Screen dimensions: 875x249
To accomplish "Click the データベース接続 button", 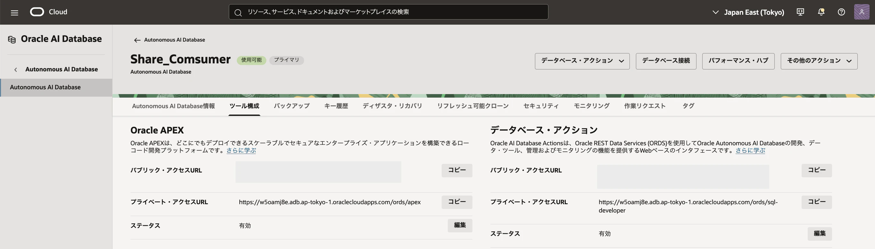I will tap(666, 61).
